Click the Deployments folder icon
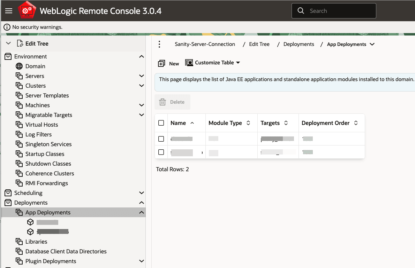This screenshot has width=415, height=268. 8,203
